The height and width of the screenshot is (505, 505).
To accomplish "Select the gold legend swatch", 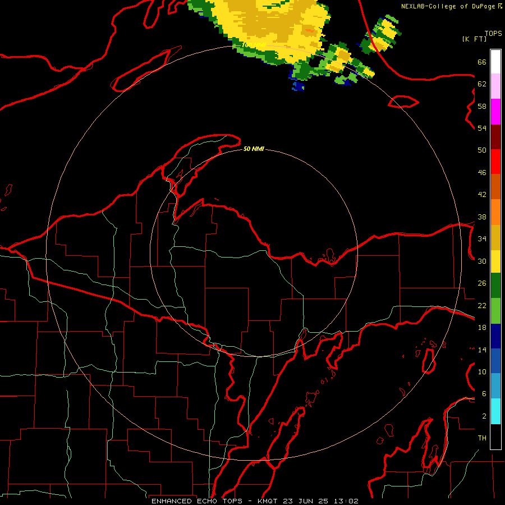I will [x=495, y=237].
